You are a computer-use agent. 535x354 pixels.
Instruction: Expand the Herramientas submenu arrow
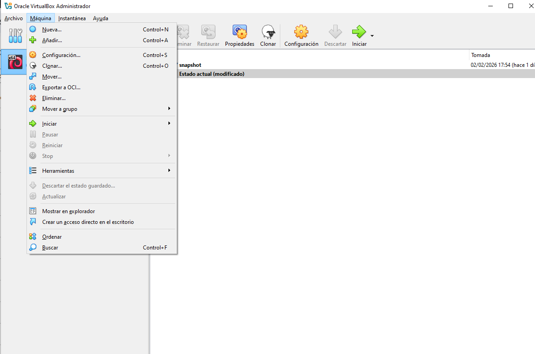coord(169,170)
